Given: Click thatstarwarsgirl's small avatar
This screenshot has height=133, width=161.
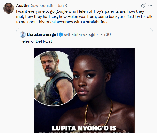Looking at the screenshot, I should point(23,34).
